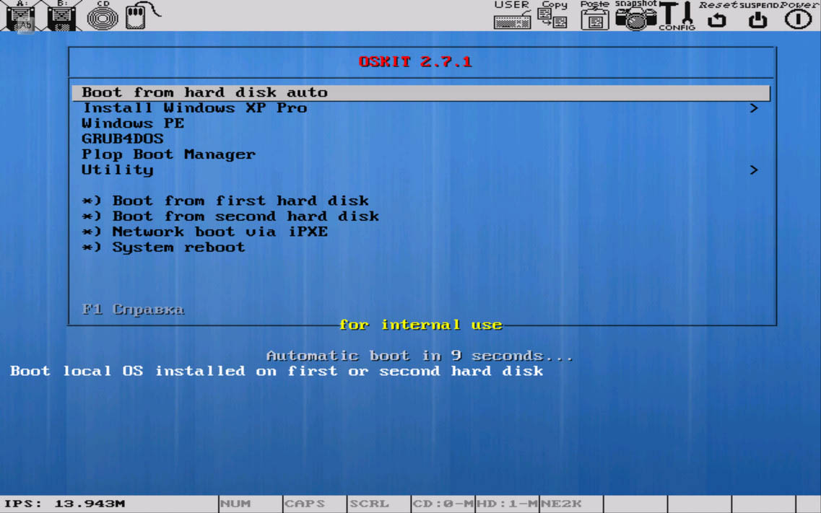The width and height of the screenshot is (821, 513).
Task: Click the Paste clipboard icon
Action: (x=594, y=15)
